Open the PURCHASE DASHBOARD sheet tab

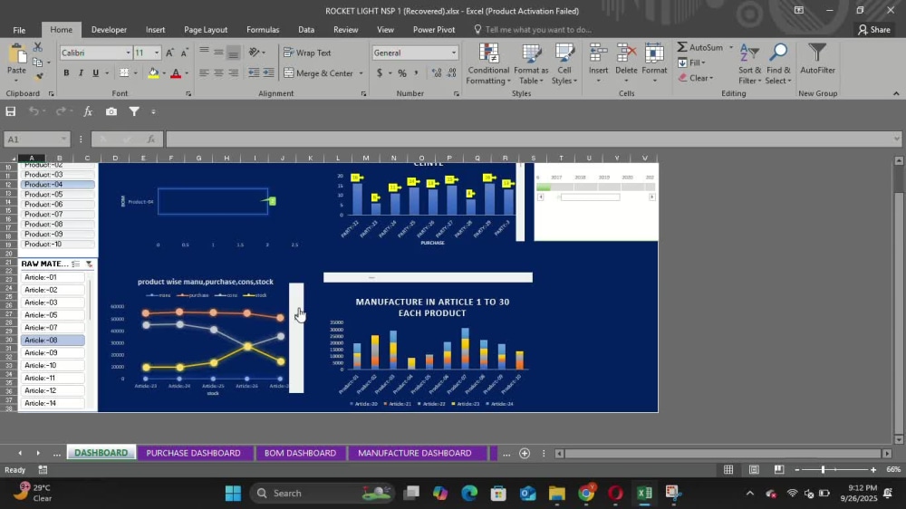(194, 454)
